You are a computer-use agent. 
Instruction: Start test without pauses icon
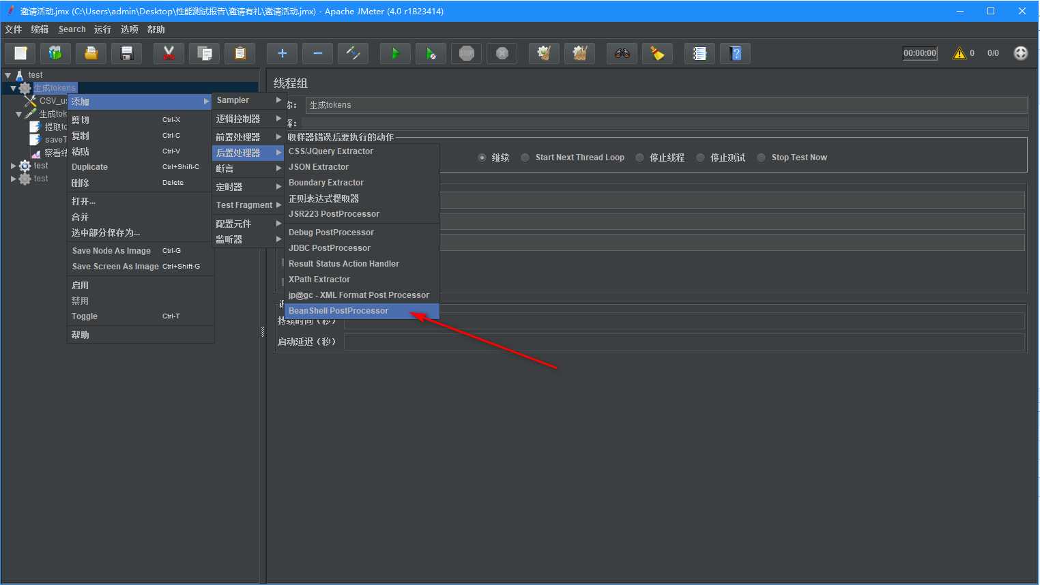pos(431,53)
